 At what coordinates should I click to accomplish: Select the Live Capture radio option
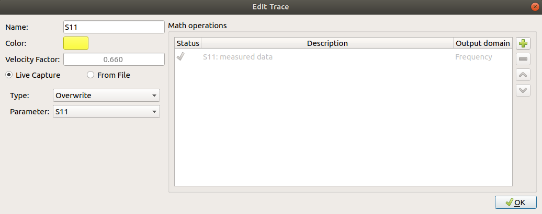point(33,75)
